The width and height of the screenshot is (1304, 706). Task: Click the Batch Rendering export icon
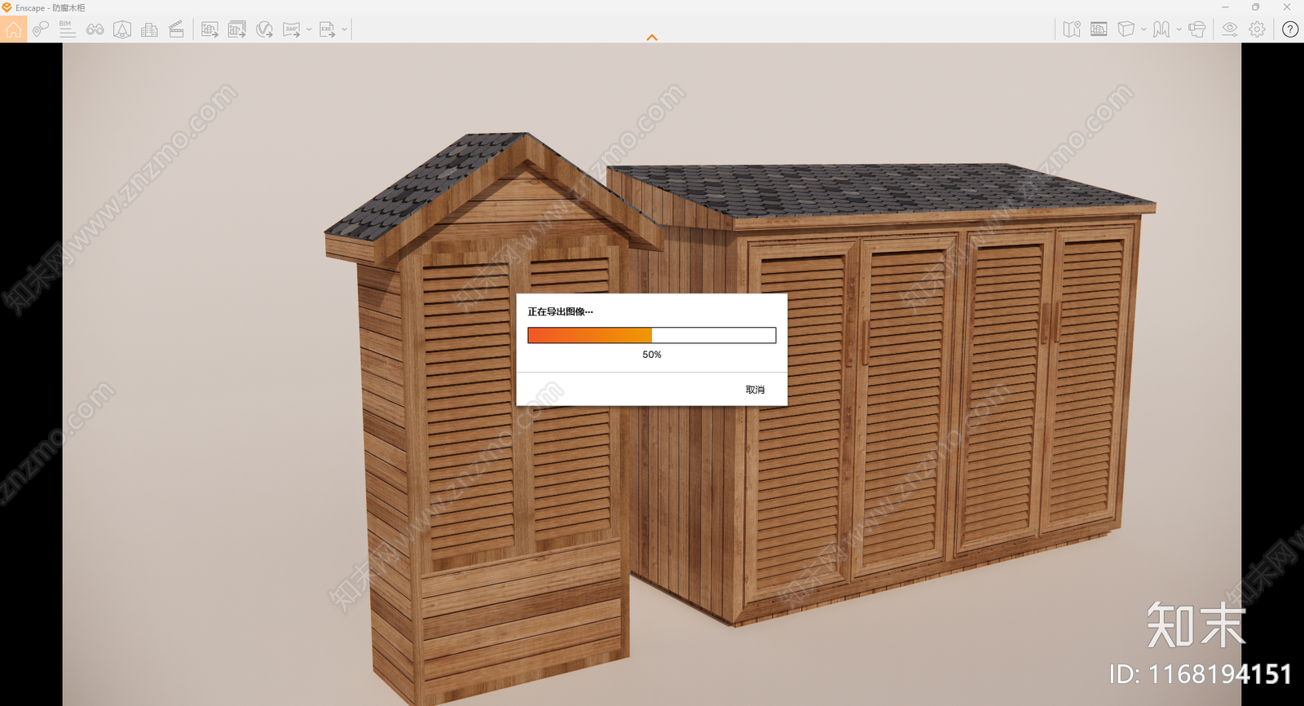pos(236,30)
